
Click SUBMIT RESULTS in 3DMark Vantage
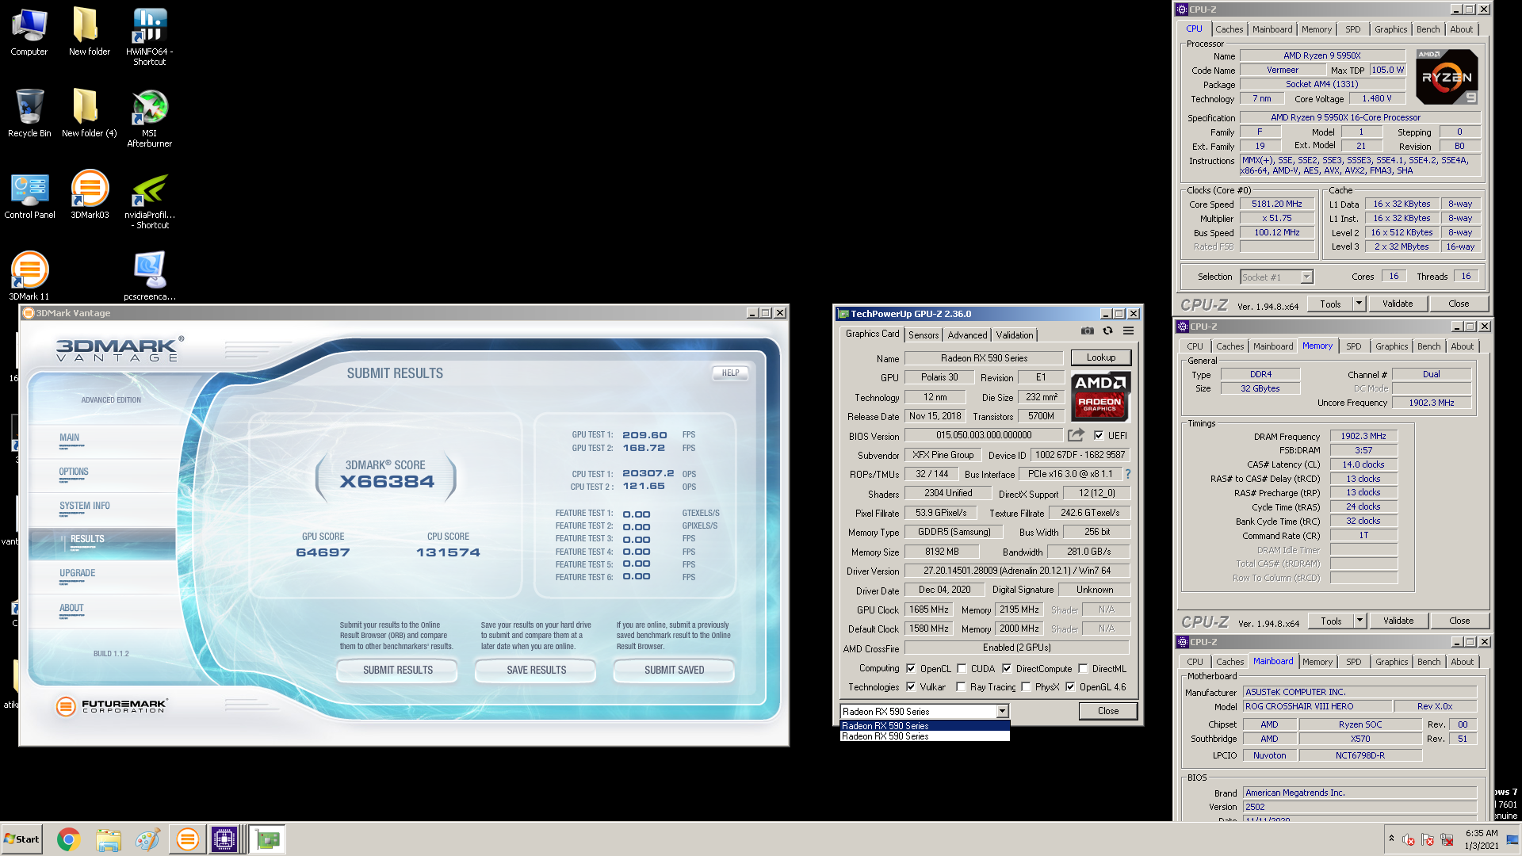point(398,670)
